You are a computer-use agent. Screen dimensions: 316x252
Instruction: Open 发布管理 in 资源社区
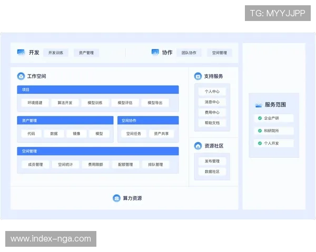(212, 161)
